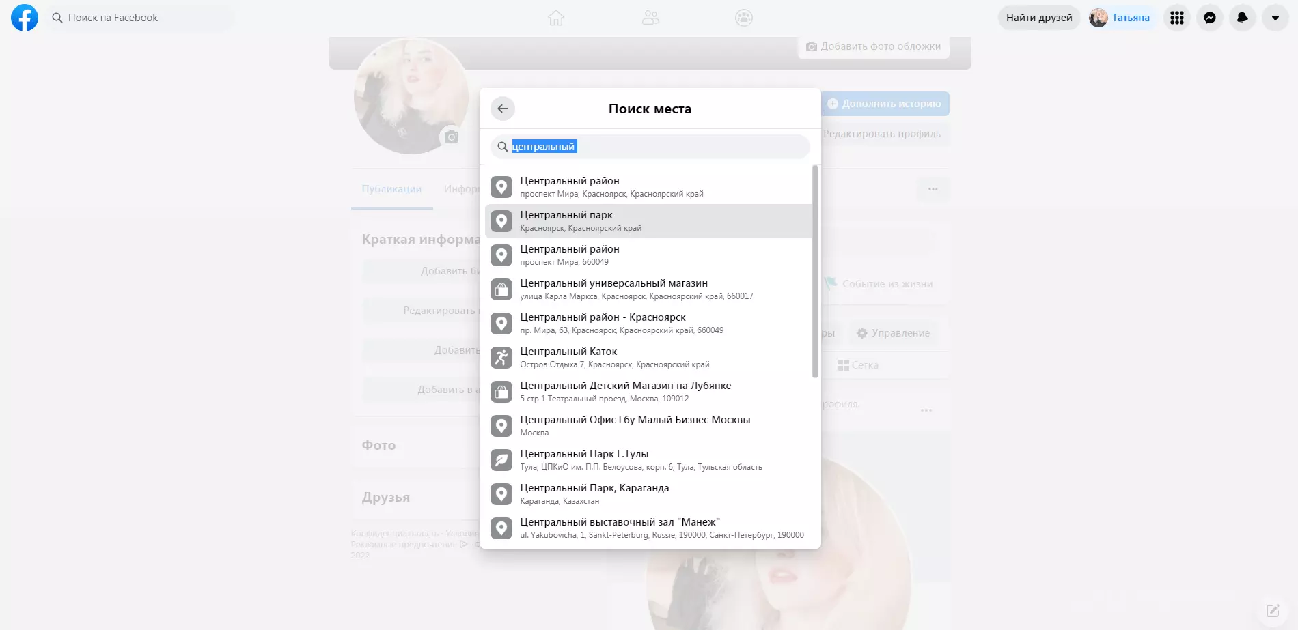Select Центральный Парк Г.Тулы
Viewport: 1298px width, 630px height.
point(649,460)
